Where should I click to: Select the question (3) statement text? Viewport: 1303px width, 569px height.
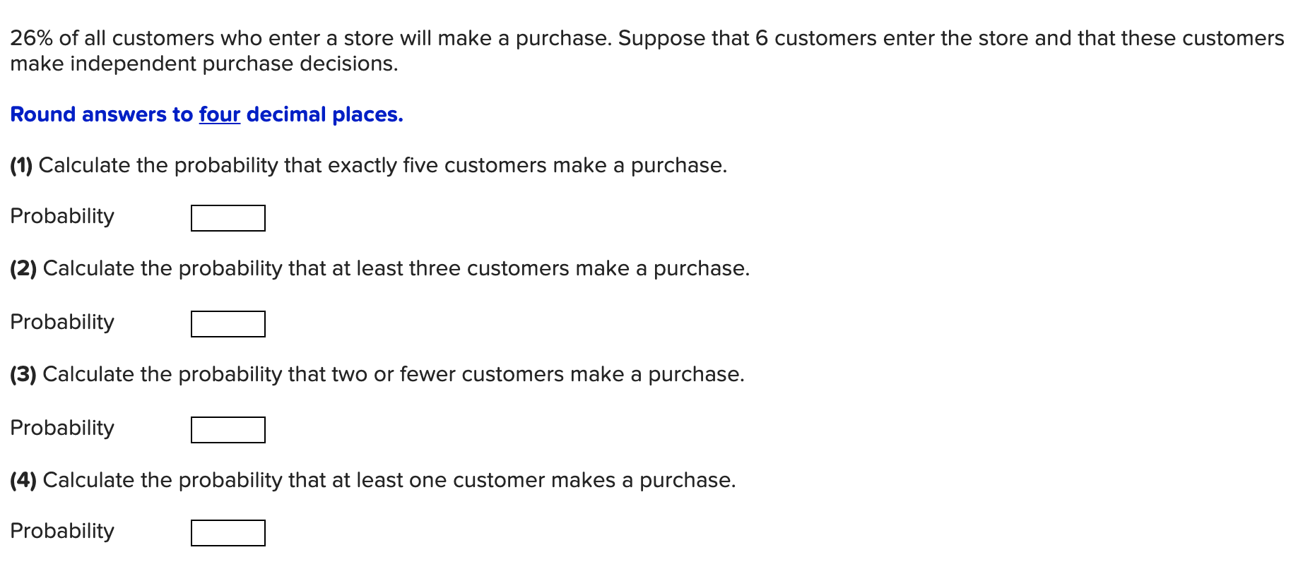click(x=377, y=374)
